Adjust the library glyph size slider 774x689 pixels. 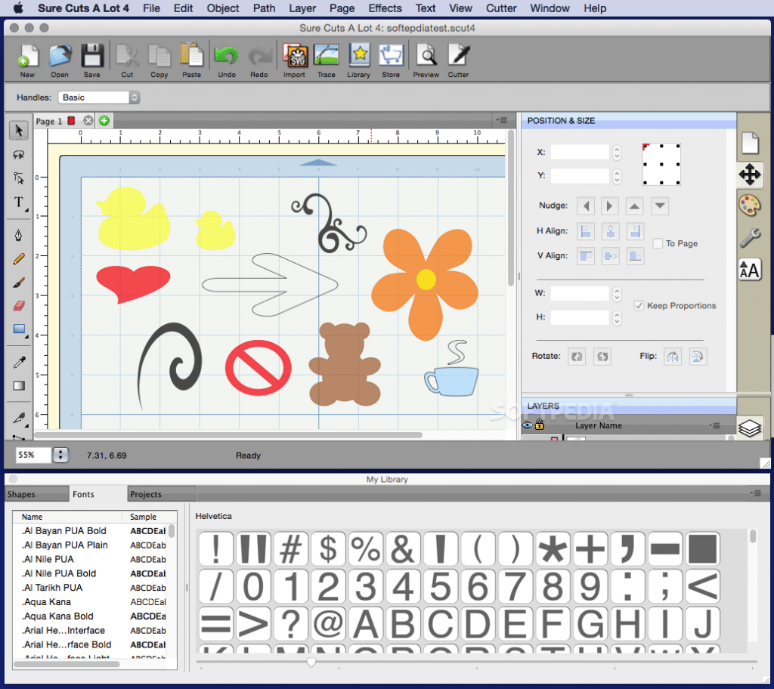click(x=311, y=662)
